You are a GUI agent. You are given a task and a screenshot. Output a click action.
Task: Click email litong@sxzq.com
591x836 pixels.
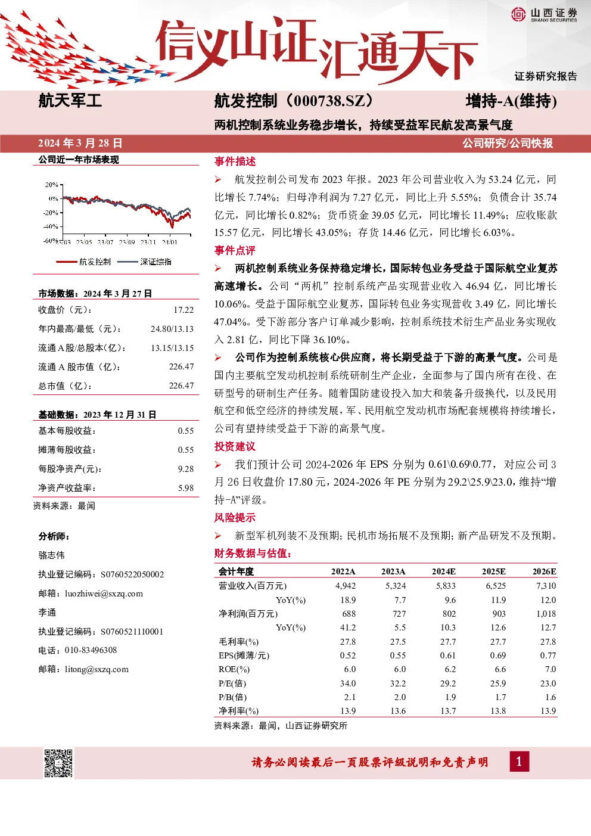tap(97, 669)
